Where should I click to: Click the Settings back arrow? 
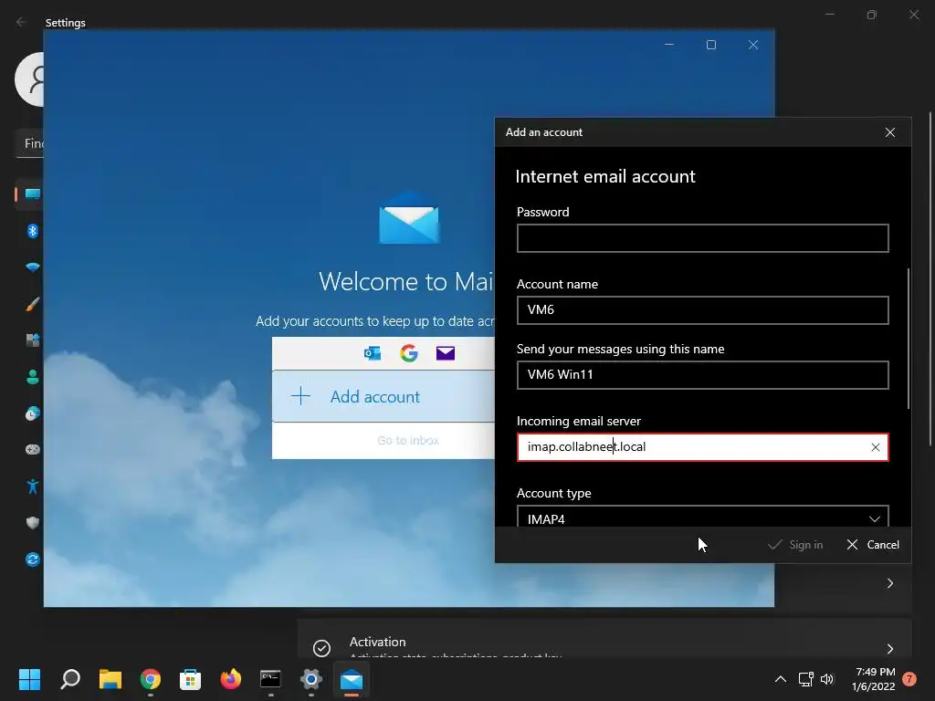point(22,22)
